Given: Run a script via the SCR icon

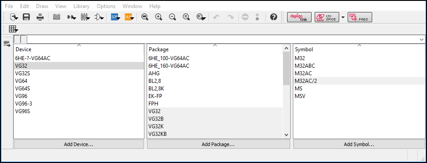Looking at the screenshot, I should click(115, 17).
